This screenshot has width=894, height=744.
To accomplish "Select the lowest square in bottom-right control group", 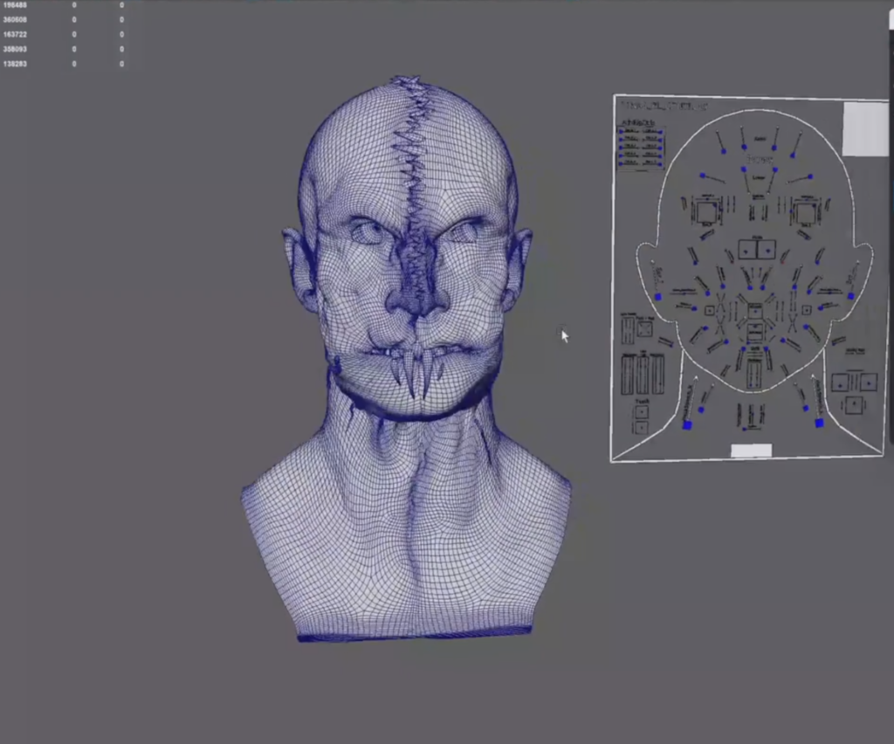I will click(853, 405).
